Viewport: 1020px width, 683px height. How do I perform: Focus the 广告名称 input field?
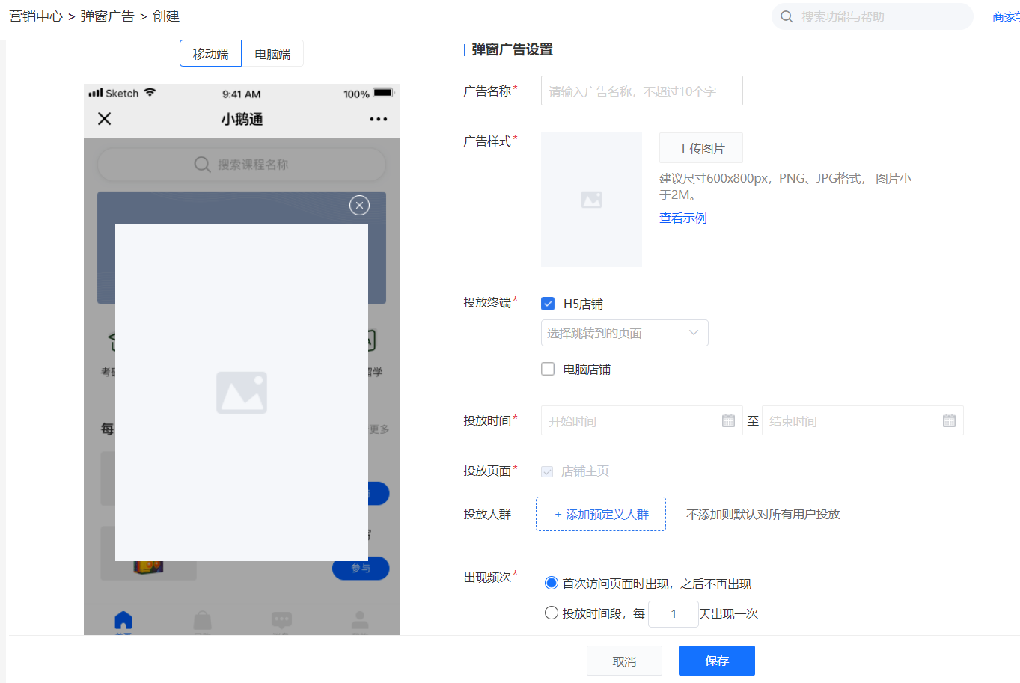(x=642, y=91)
